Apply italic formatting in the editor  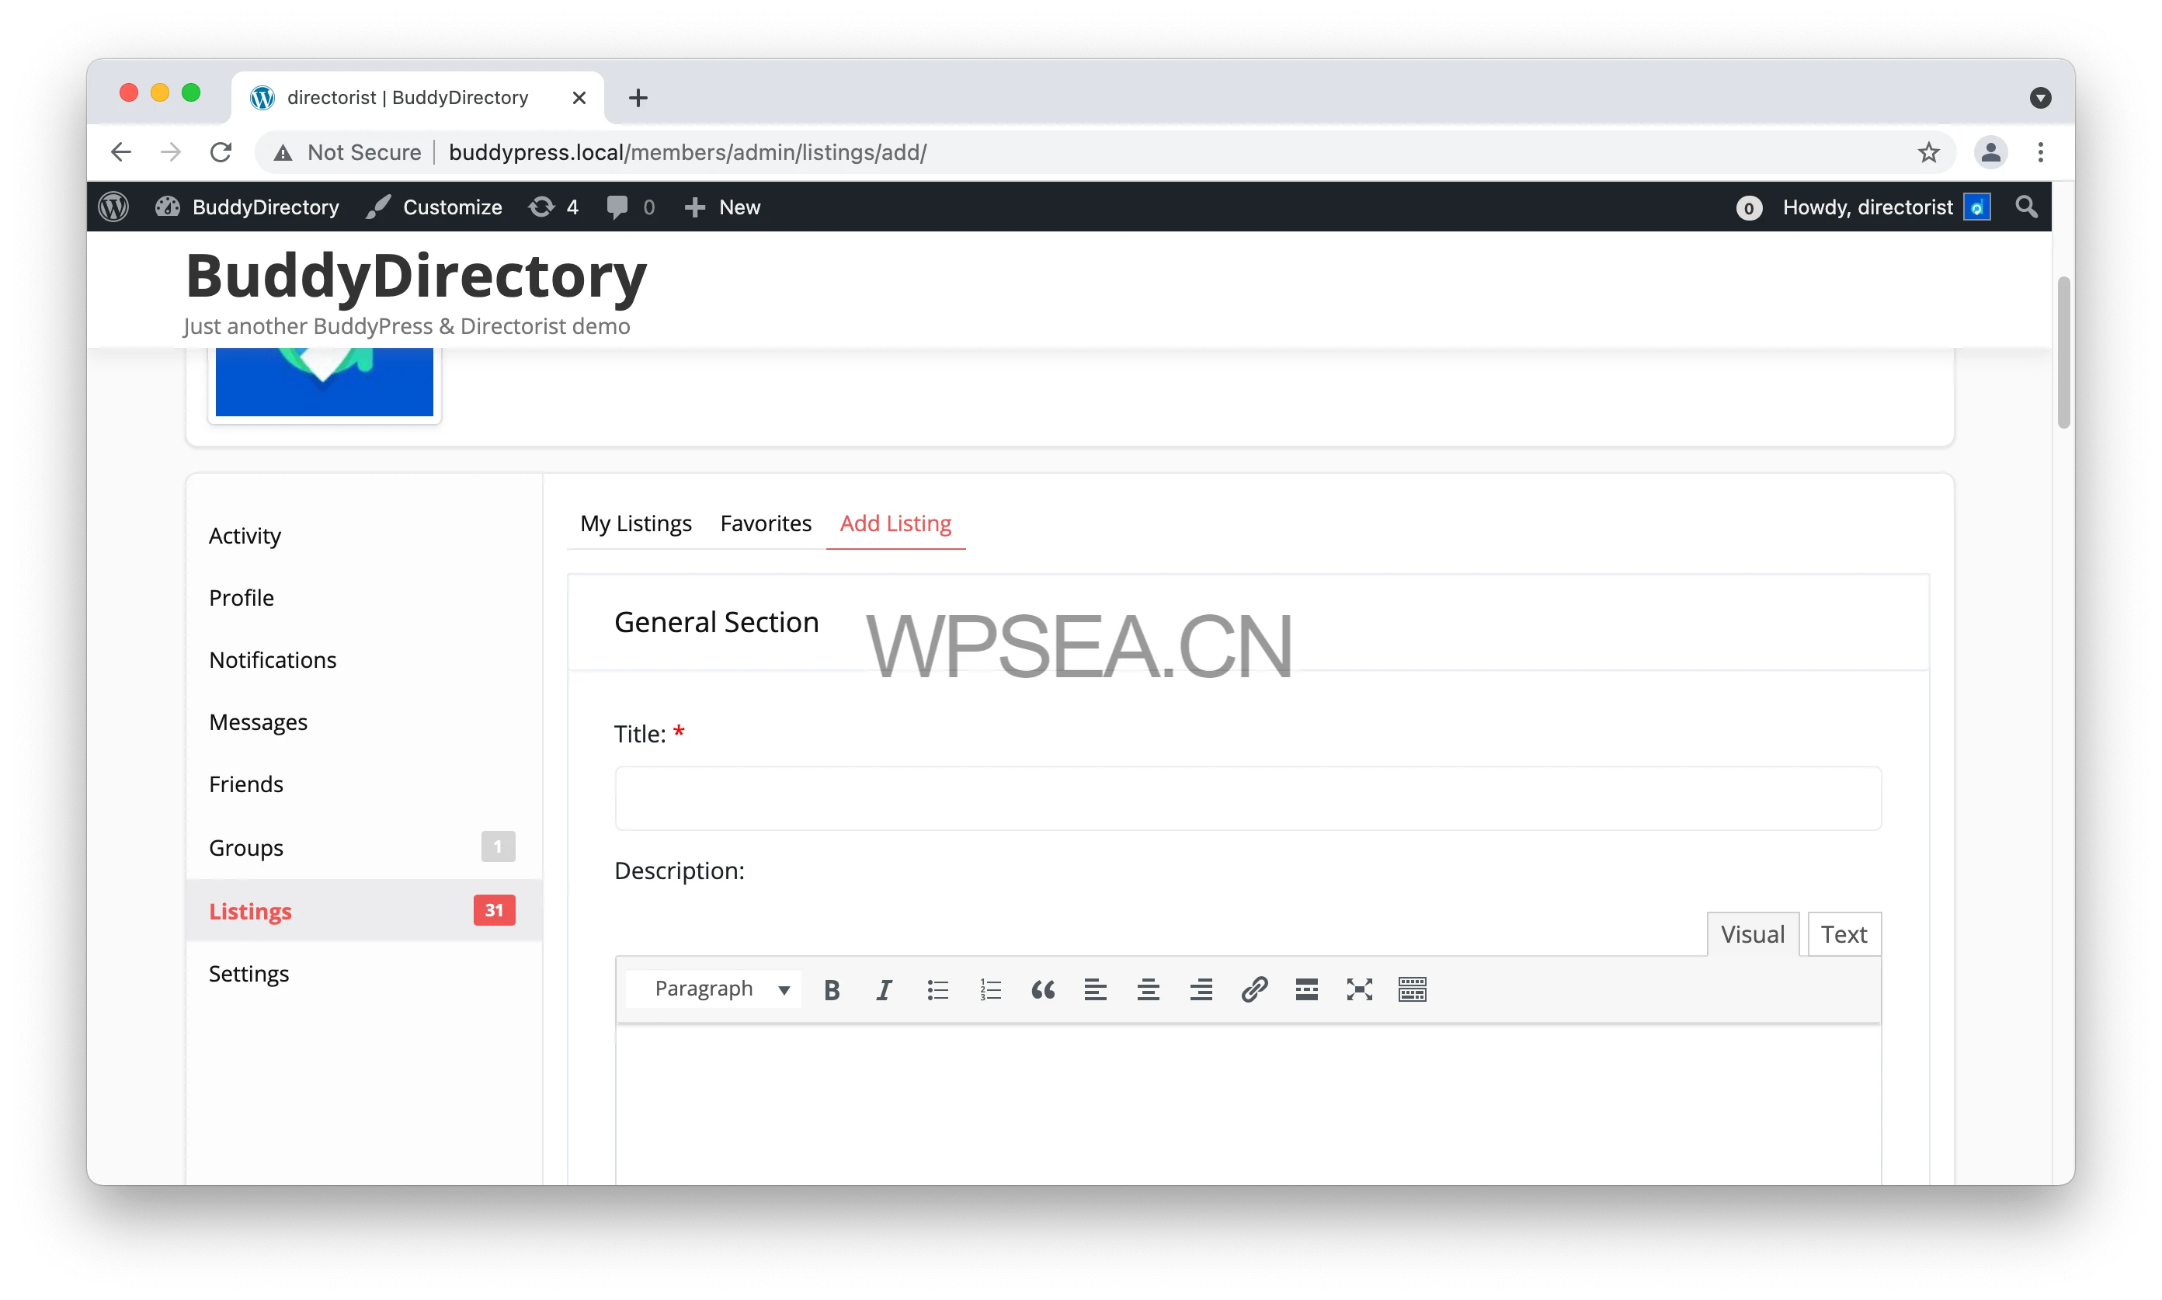884,990
